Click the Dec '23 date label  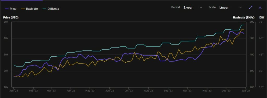coord(226,91)
